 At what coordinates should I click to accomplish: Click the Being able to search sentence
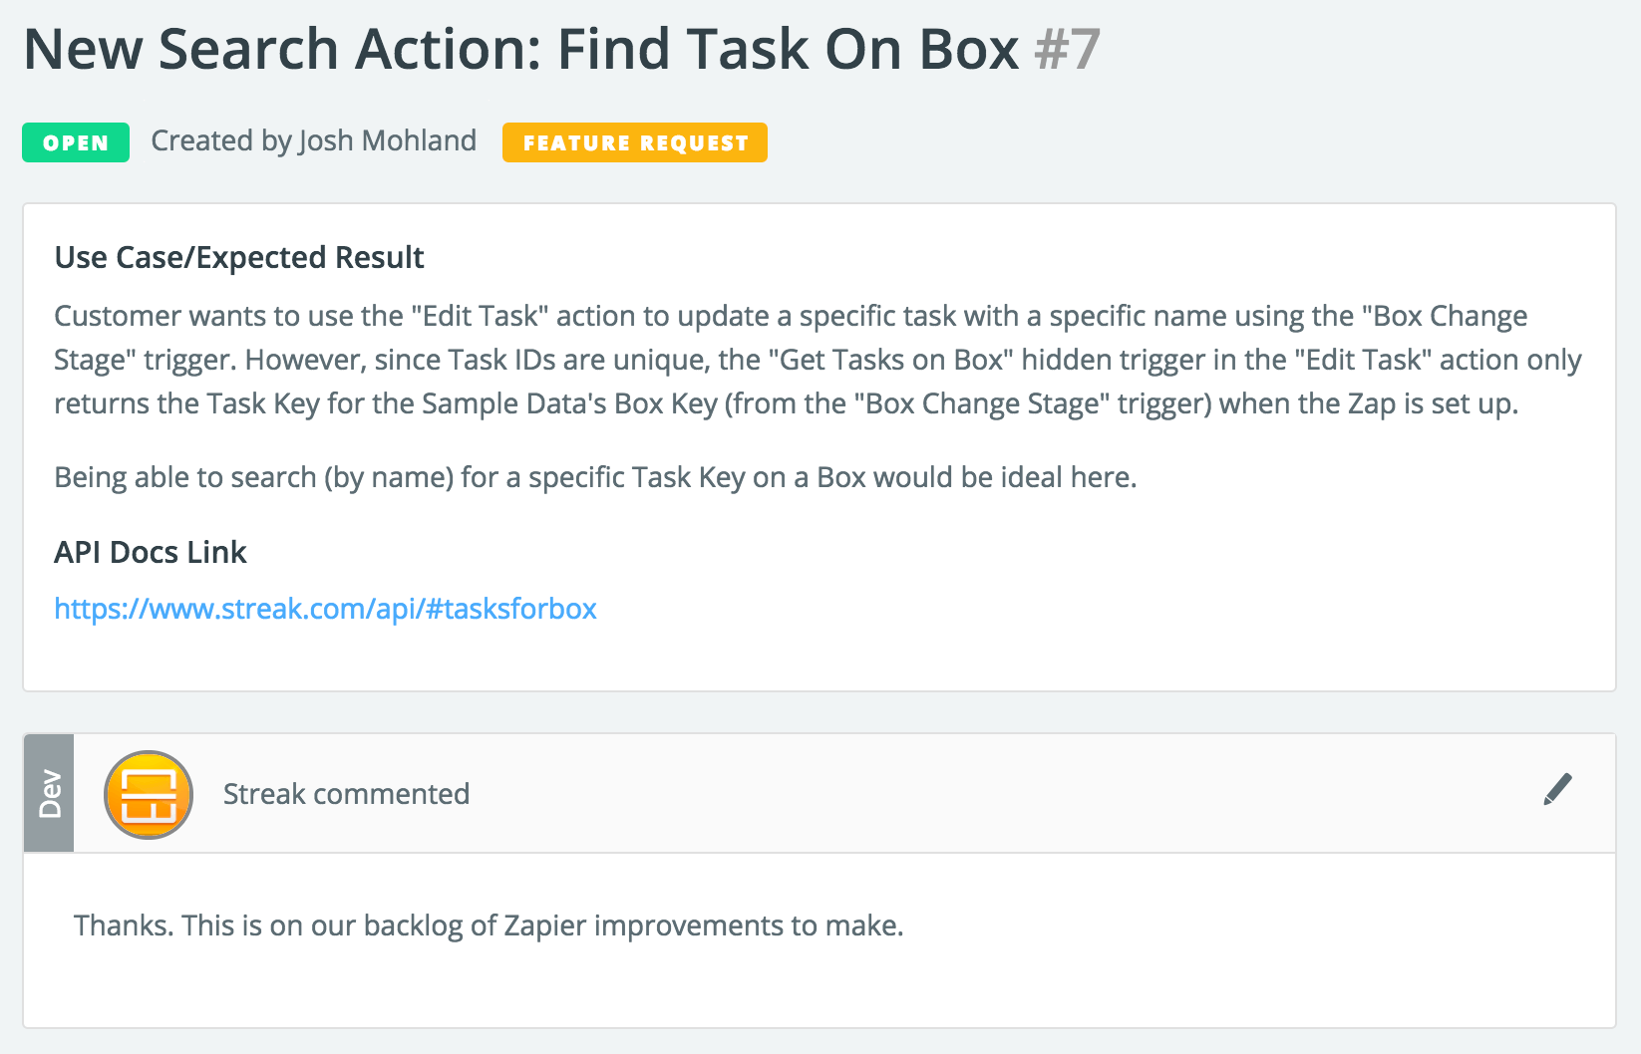point(595,477)
